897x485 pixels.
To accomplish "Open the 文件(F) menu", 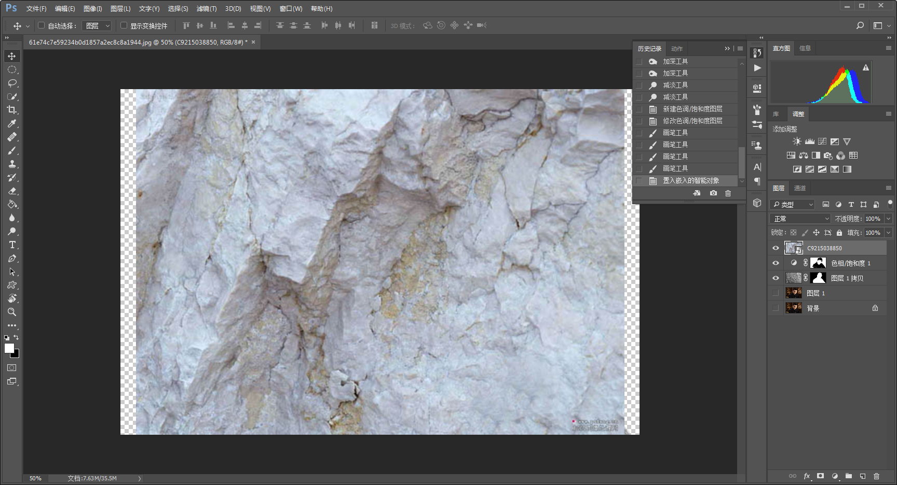I will pos(36,9).
